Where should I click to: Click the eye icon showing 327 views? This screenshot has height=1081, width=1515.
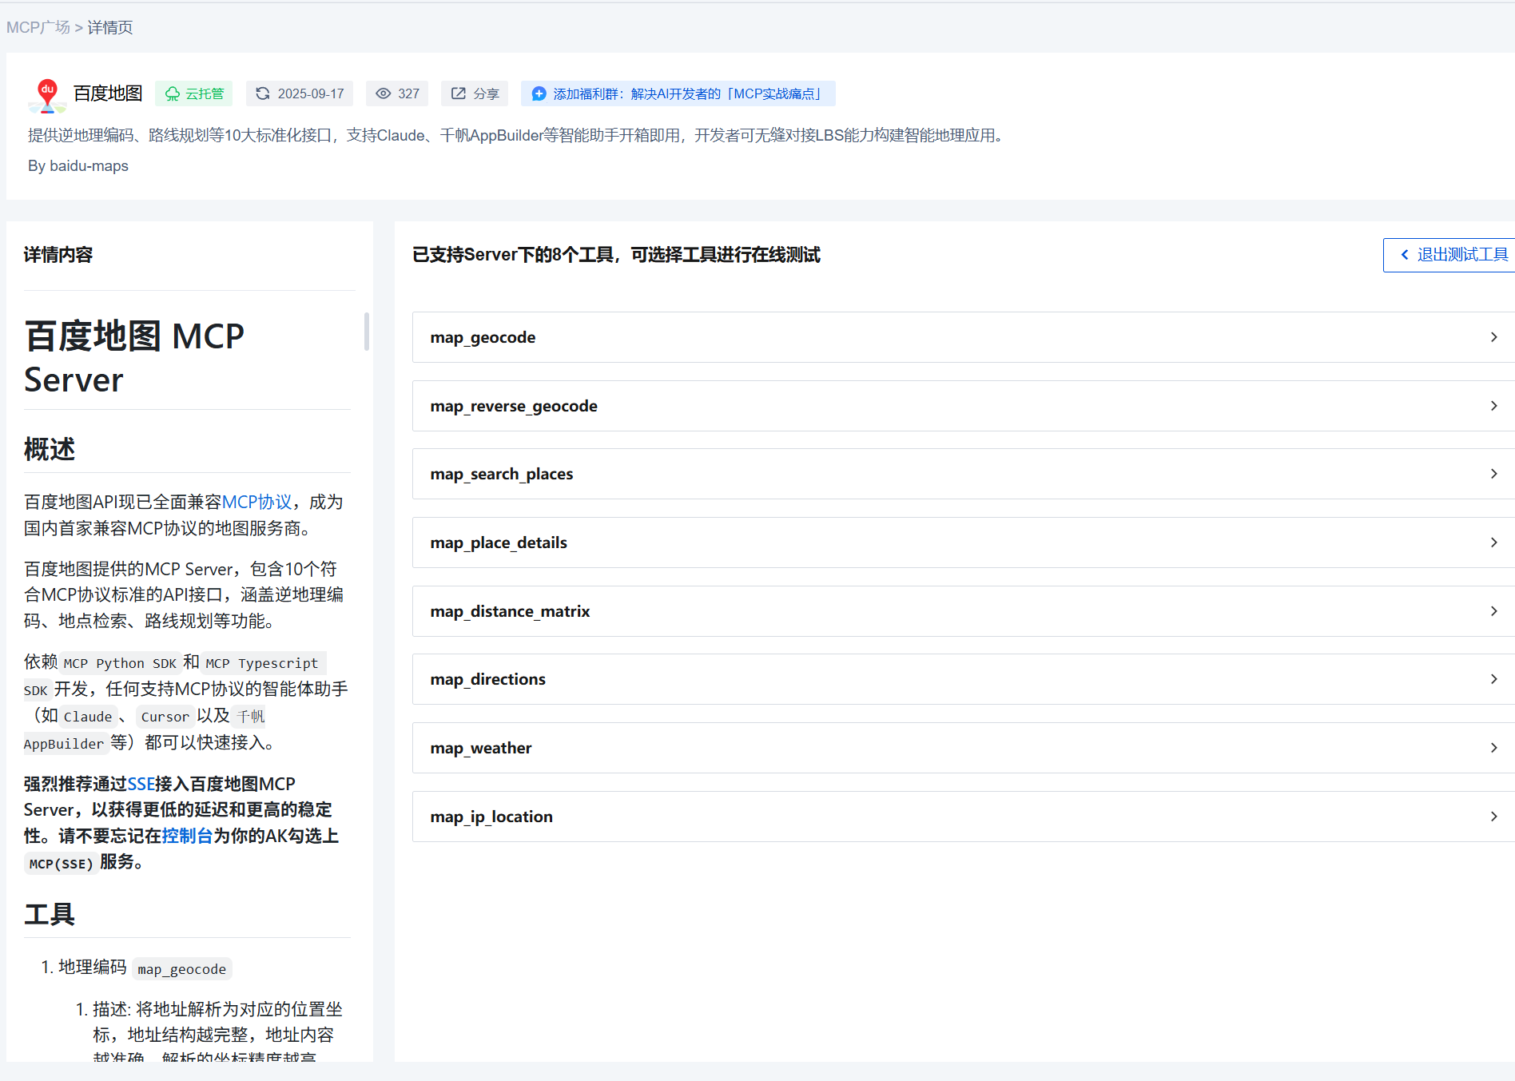[384, 93]
